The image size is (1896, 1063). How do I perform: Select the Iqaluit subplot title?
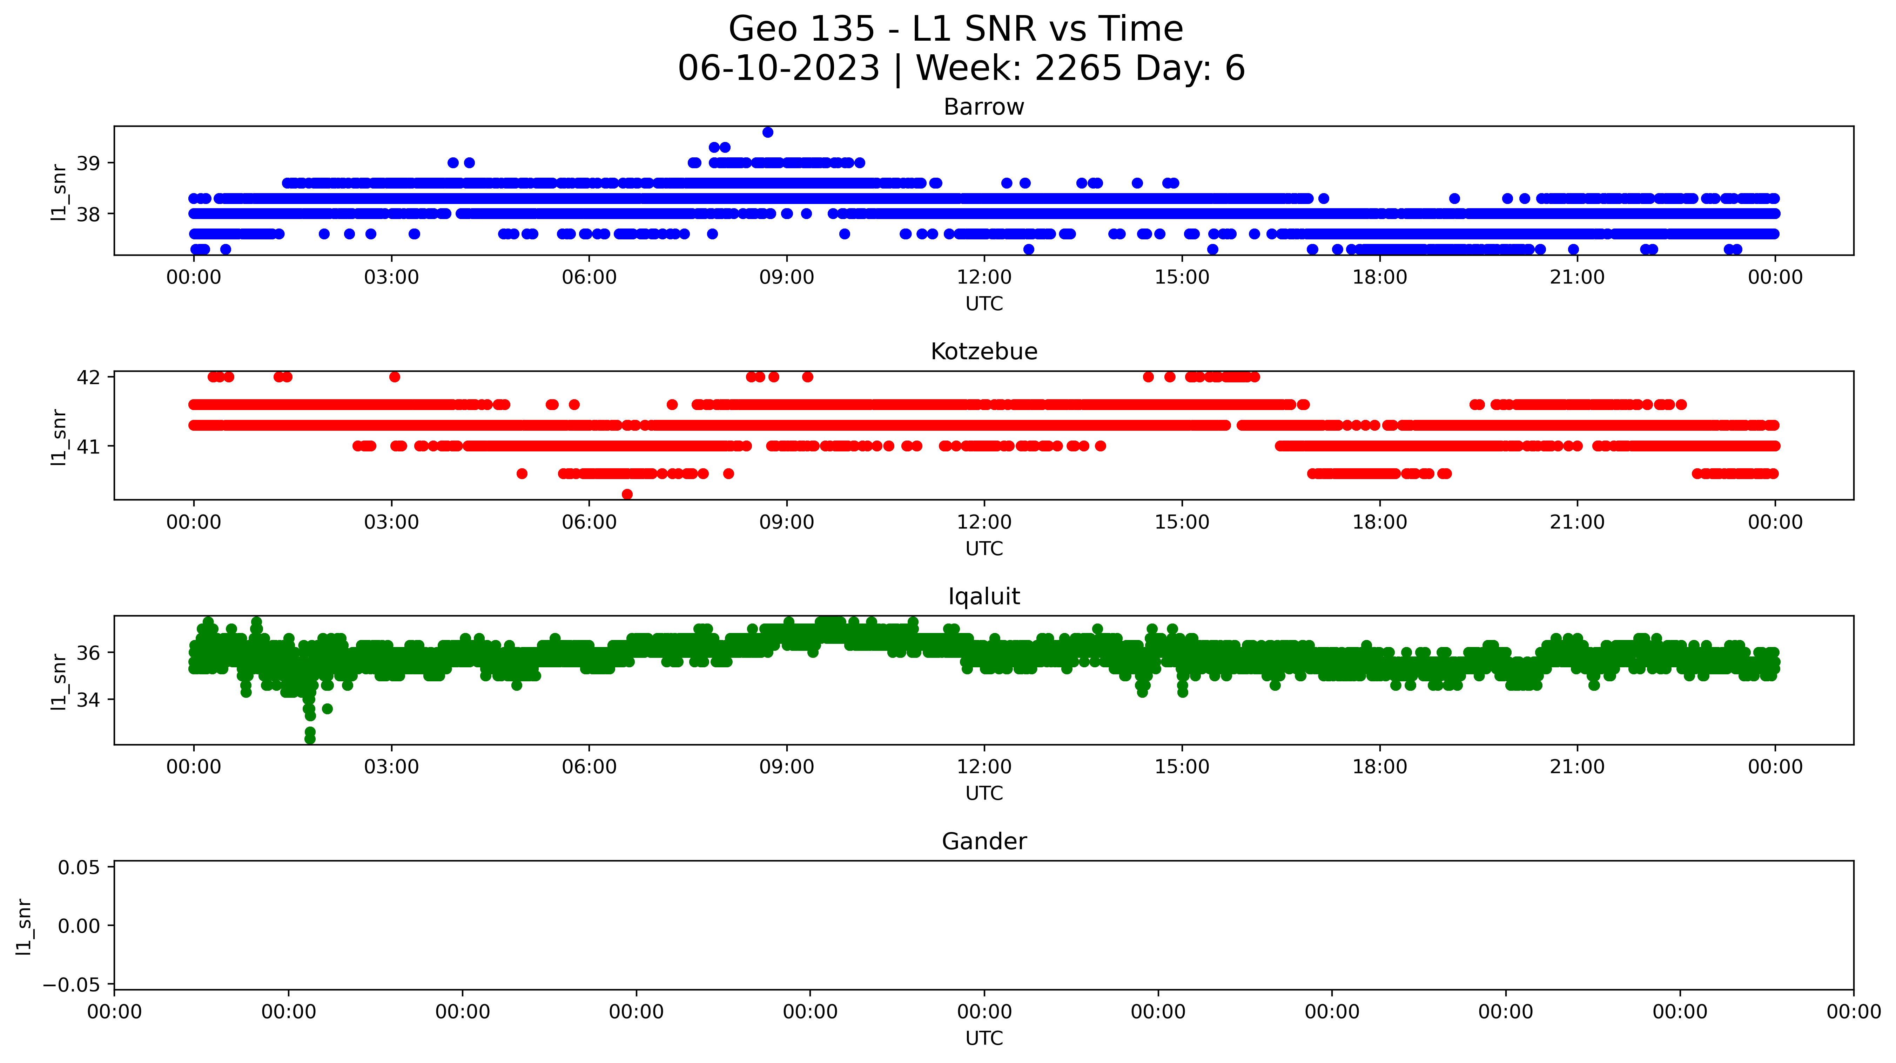pos(984,597)
